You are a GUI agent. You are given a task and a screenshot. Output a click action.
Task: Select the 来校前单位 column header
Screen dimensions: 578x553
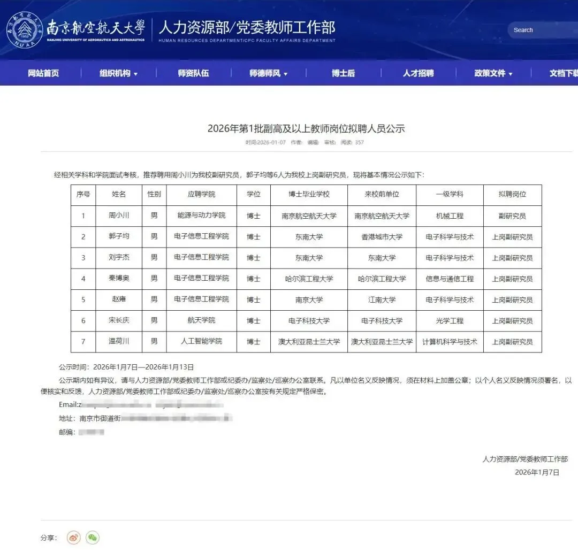click(382, 194)
